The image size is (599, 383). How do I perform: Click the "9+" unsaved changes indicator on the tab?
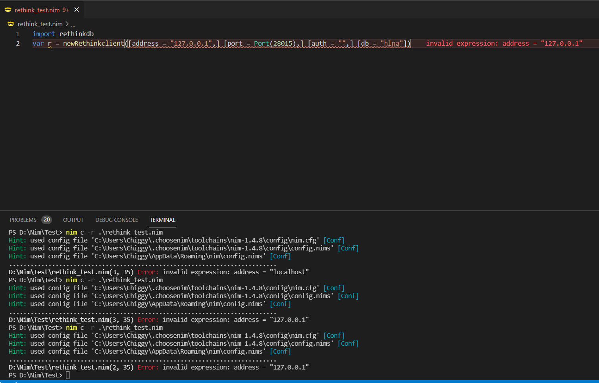[65, 10]
